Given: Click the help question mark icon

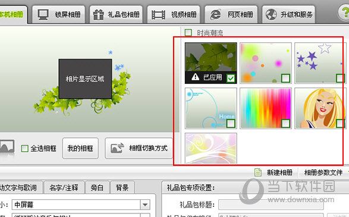Looking at the screenshot, I should pyautogui.click(x=344, y=13).
